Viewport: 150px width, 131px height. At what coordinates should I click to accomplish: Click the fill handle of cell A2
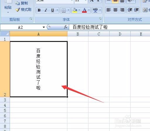67,97
